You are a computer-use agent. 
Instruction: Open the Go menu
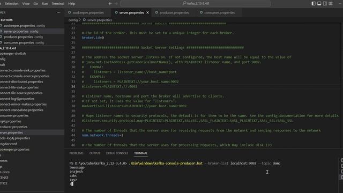click(36, 4)
